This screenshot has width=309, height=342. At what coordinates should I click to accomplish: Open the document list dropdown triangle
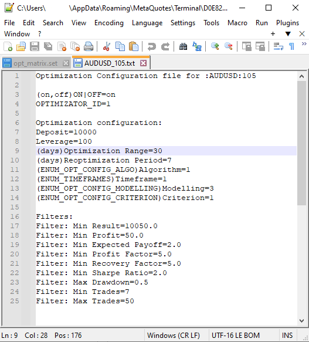(288, 34)
